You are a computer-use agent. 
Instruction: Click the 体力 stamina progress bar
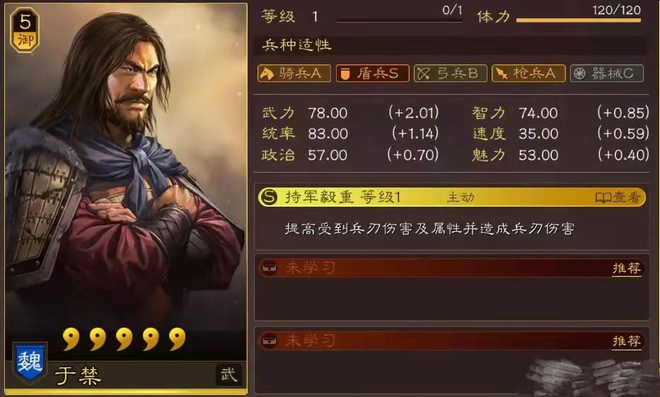[x=579, y=20]
